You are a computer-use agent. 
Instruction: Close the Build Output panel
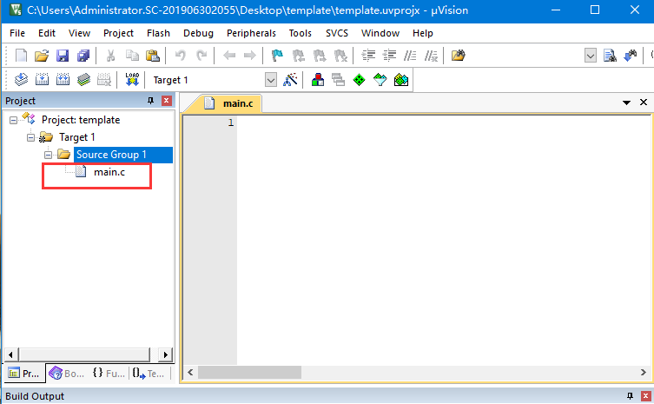645,395
